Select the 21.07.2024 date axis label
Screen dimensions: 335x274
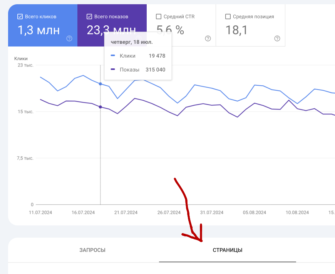[126, 213]
